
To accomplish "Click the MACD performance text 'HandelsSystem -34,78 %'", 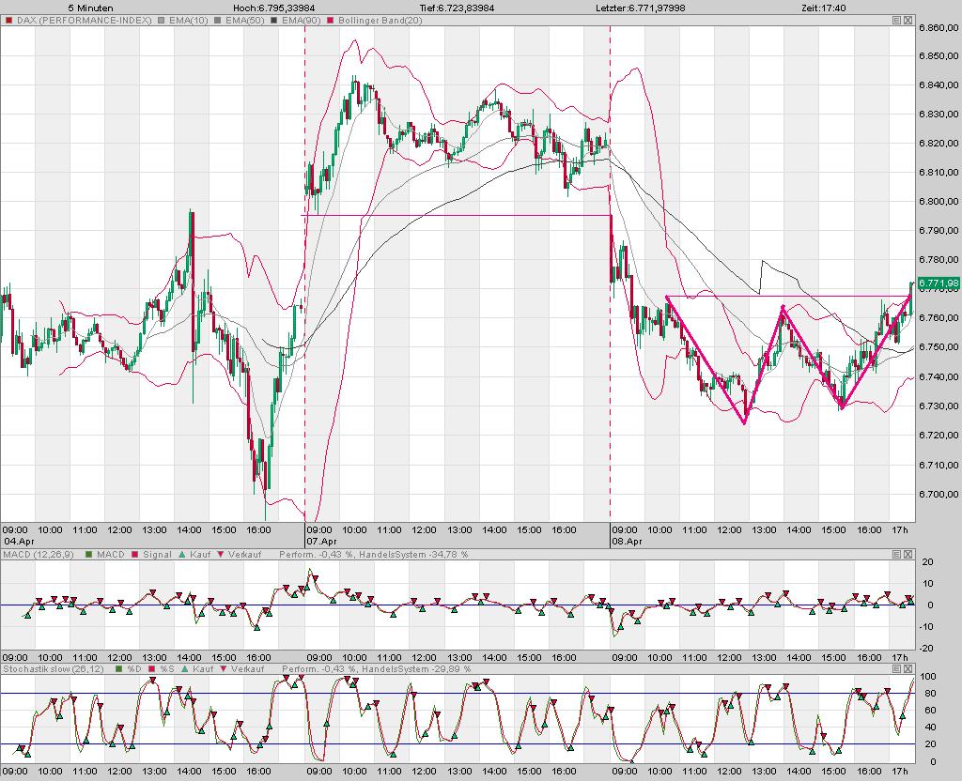I will coord(413,554).
